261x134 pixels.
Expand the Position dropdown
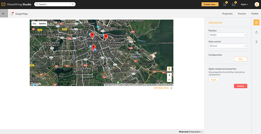tap(228, 35)
